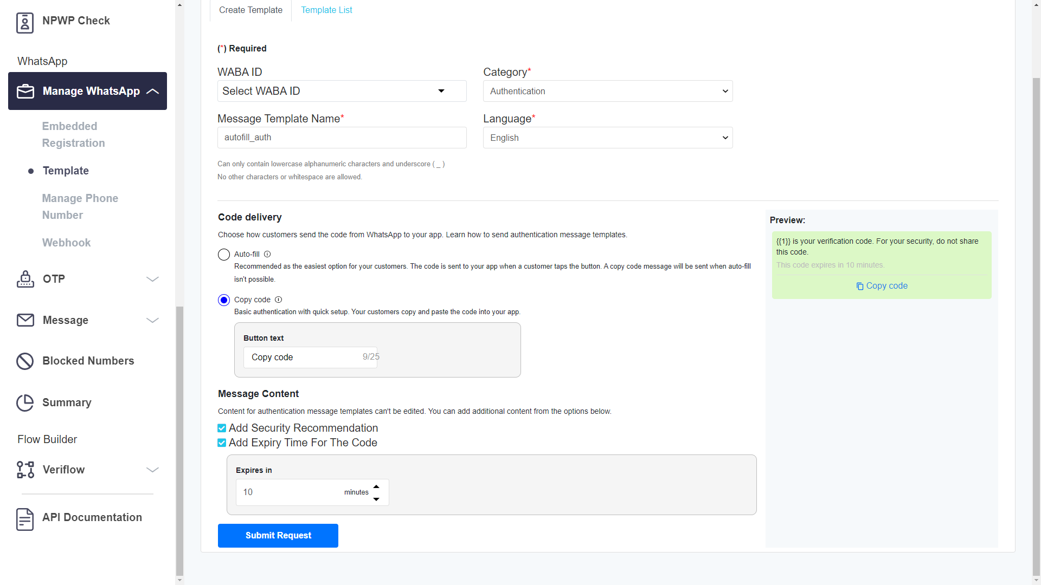The height and width of the screenshot is (585, 1041).
Task: Uncheck Add Expiry Time For The Code
Action: tap(222, 443)
